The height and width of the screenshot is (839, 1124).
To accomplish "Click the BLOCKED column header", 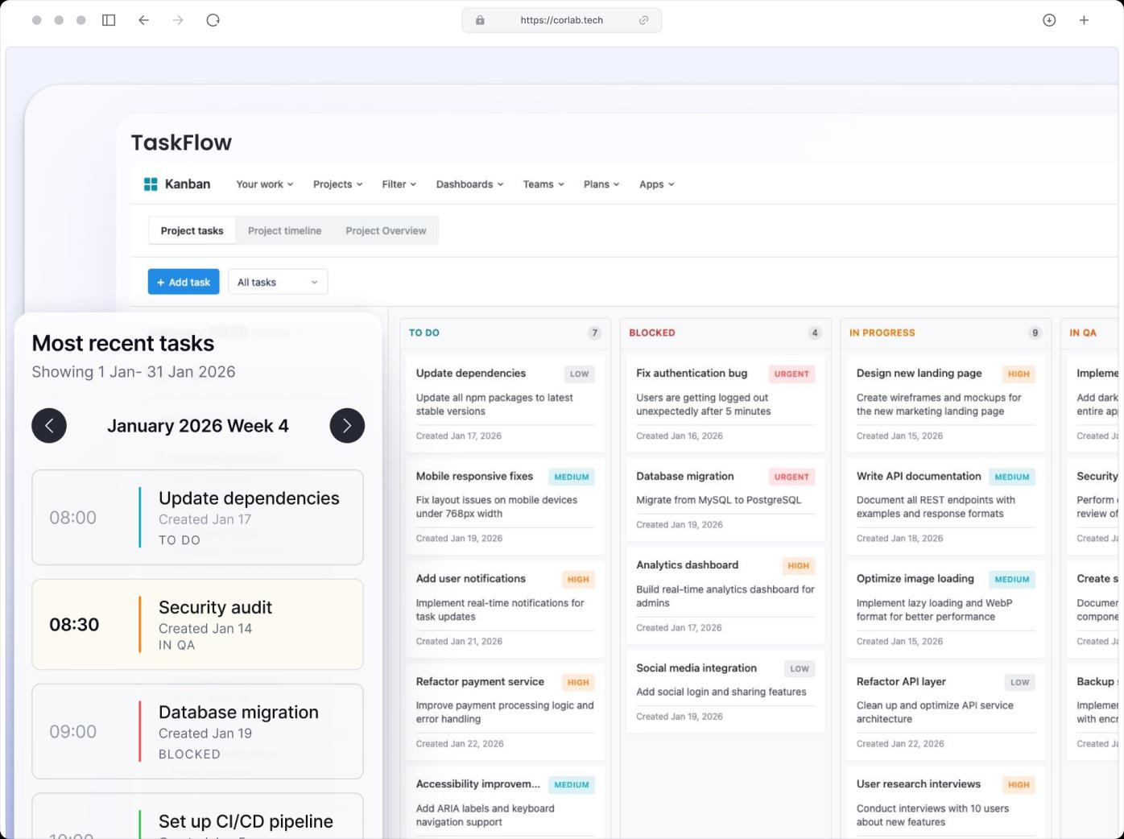I will pos(652,333).
